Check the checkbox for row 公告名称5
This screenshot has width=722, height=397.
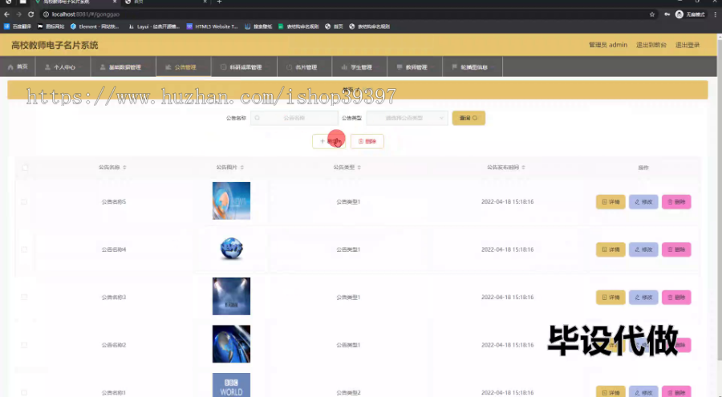coord(24,202)
